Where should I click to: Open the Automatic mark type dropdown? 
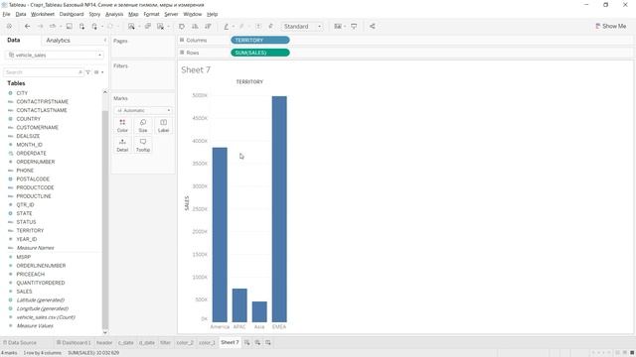coord(143,110)
